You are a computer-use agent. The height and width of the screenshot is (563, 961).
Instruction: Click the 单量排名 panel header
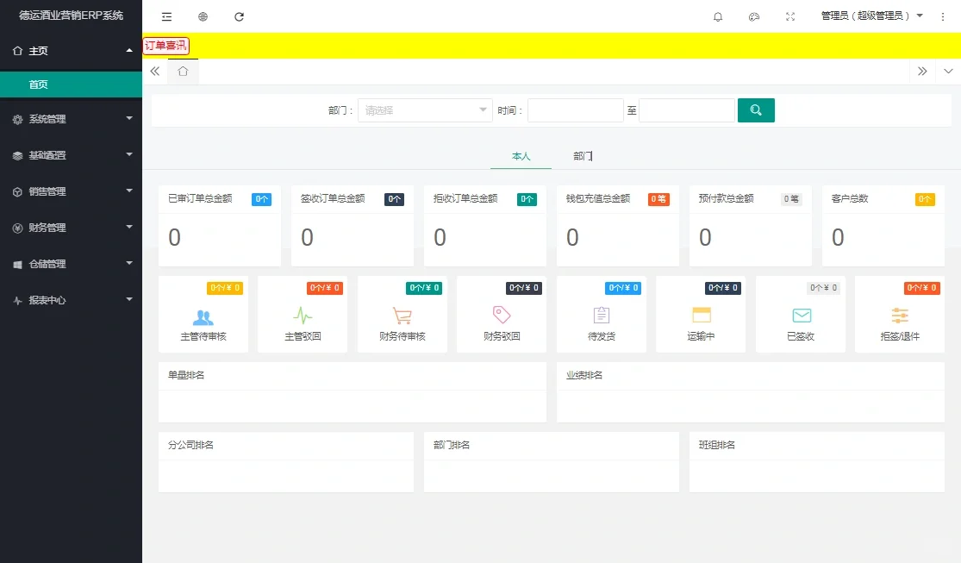352,375
